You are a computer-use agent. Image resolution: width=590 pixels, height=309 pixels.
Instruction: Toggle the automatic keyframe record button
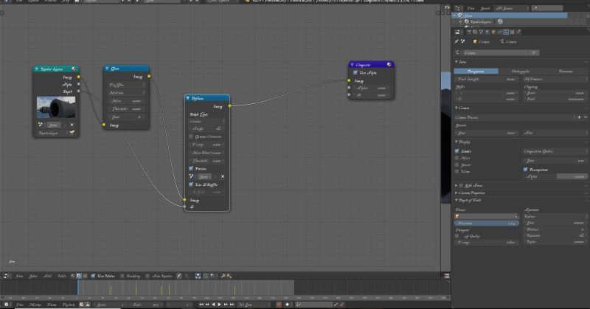pos(279,305)
